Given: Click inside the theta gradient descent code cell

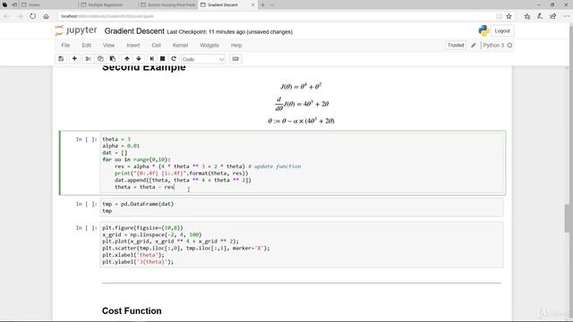Looking at the screenshot, I should (302, 163).
